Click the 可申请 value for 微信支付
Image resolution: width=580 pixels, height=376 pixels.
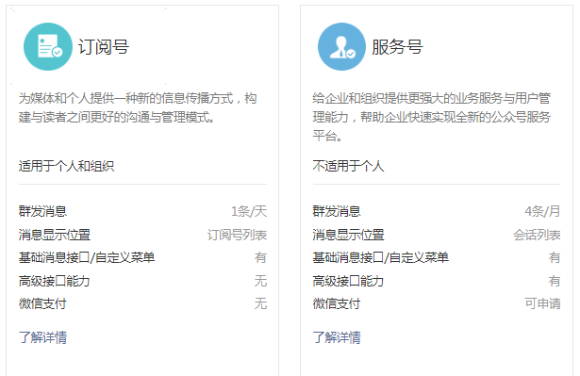click(x=542, y=303)
